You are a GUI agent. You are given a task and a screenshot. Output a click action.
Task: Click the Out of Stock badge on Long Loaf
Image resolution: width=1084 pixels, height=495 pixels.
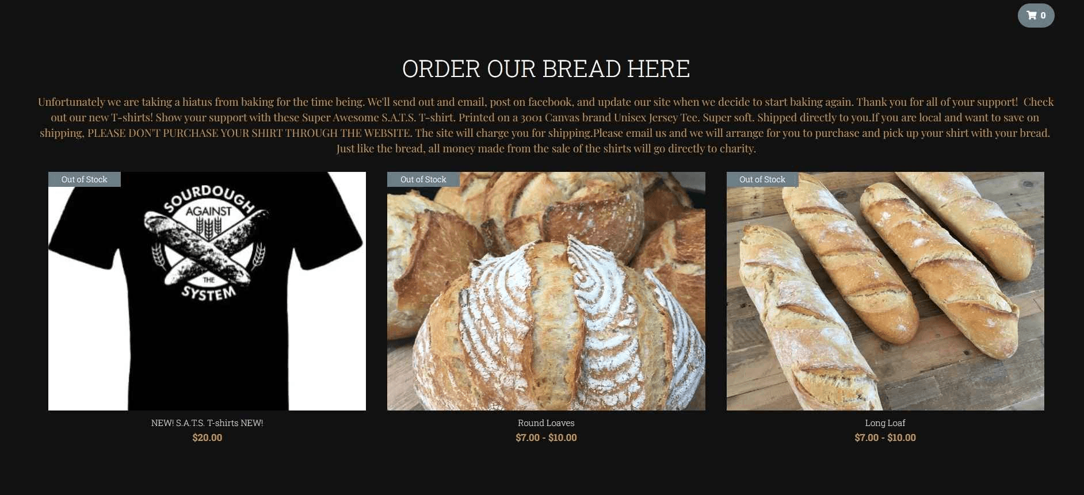pos(762,179)
